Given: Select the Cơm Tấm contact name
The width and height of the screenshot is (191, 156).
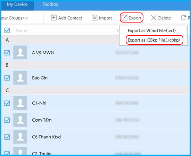Looking at the screenshot, I should (x=42, y=120).
